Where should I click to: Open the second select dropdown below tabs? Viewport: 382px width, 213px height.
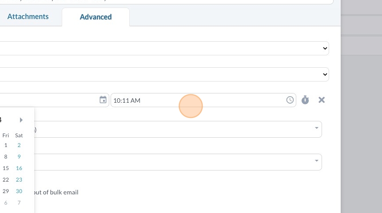pyautogui.click(x=164, y=74)
